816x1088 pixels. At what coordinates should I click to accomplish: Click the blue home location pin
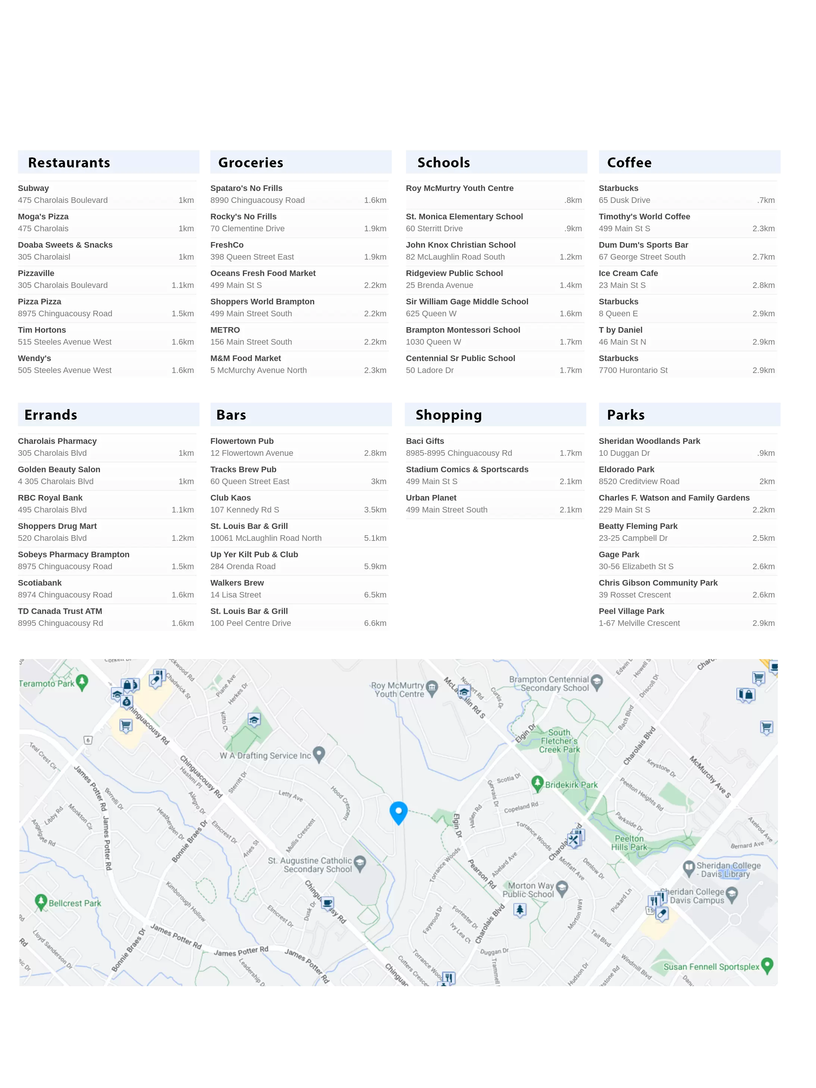tap(398, 811)
